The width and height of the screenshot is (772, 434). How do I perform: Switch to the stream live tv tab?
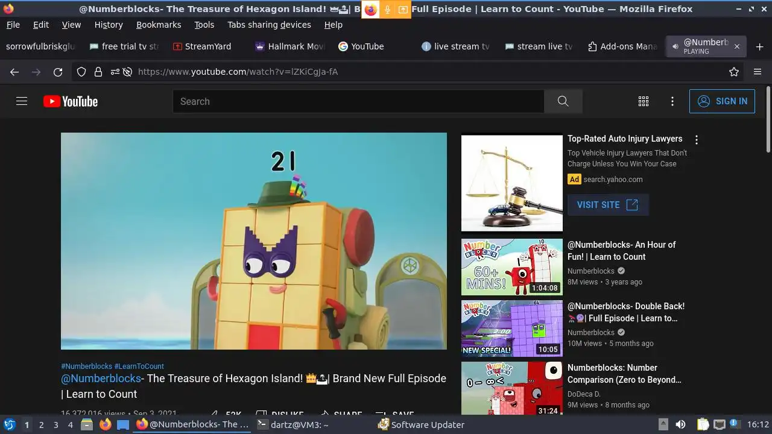tap(539, 46)
